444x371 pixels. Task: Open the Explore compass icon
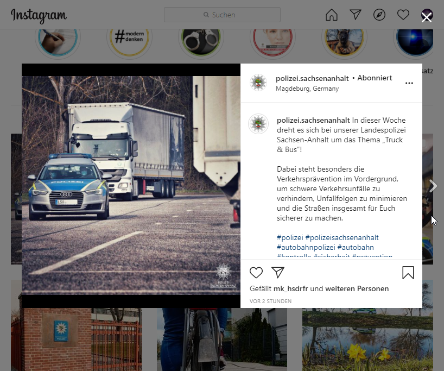point(379,15)
